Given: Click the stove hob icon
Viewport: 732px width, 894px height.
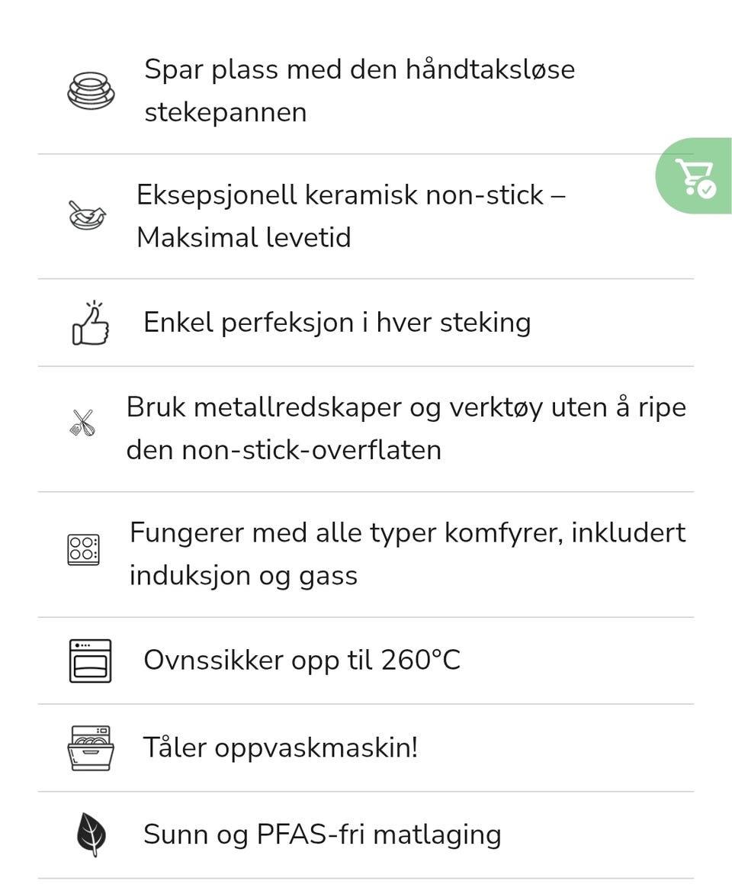Looking at the screenshot, I should point(83,550).
